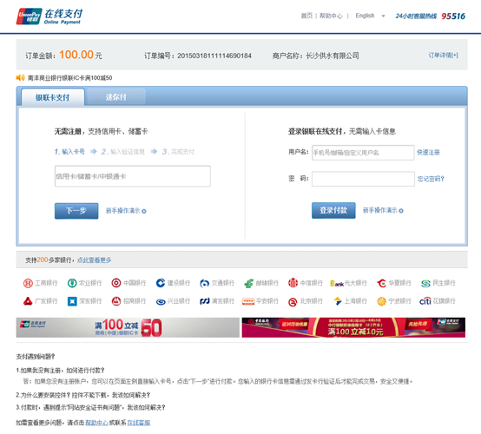Click the UnionPay Online Payment logo
The image size is (481, 434).
[x=49, y=16]
